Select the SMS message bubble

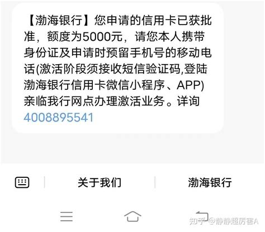pyautogui.click(x=117, y=68)
